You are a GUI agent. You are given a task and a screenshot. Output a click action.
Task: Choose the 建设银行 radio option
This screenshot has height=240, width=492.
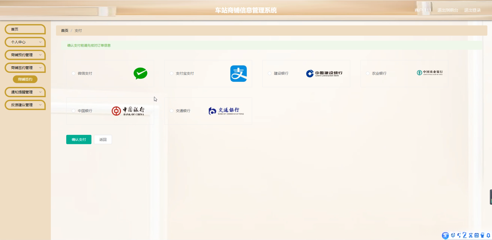(270, 73)
